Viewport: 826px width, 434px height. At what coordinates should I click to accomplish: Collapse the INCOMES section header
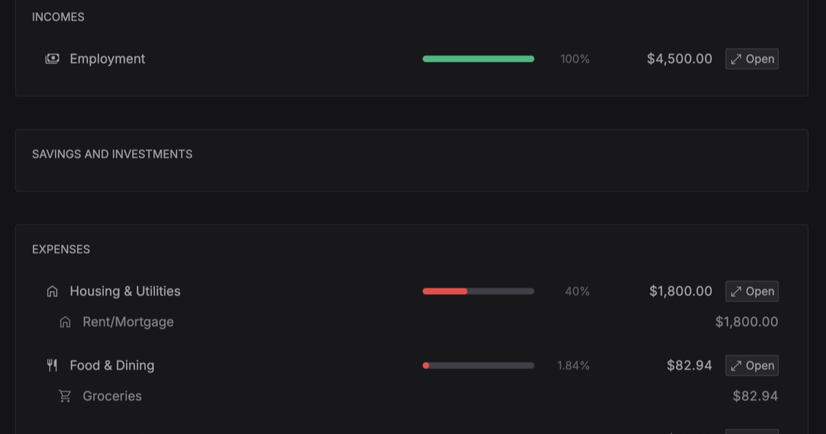58,17
